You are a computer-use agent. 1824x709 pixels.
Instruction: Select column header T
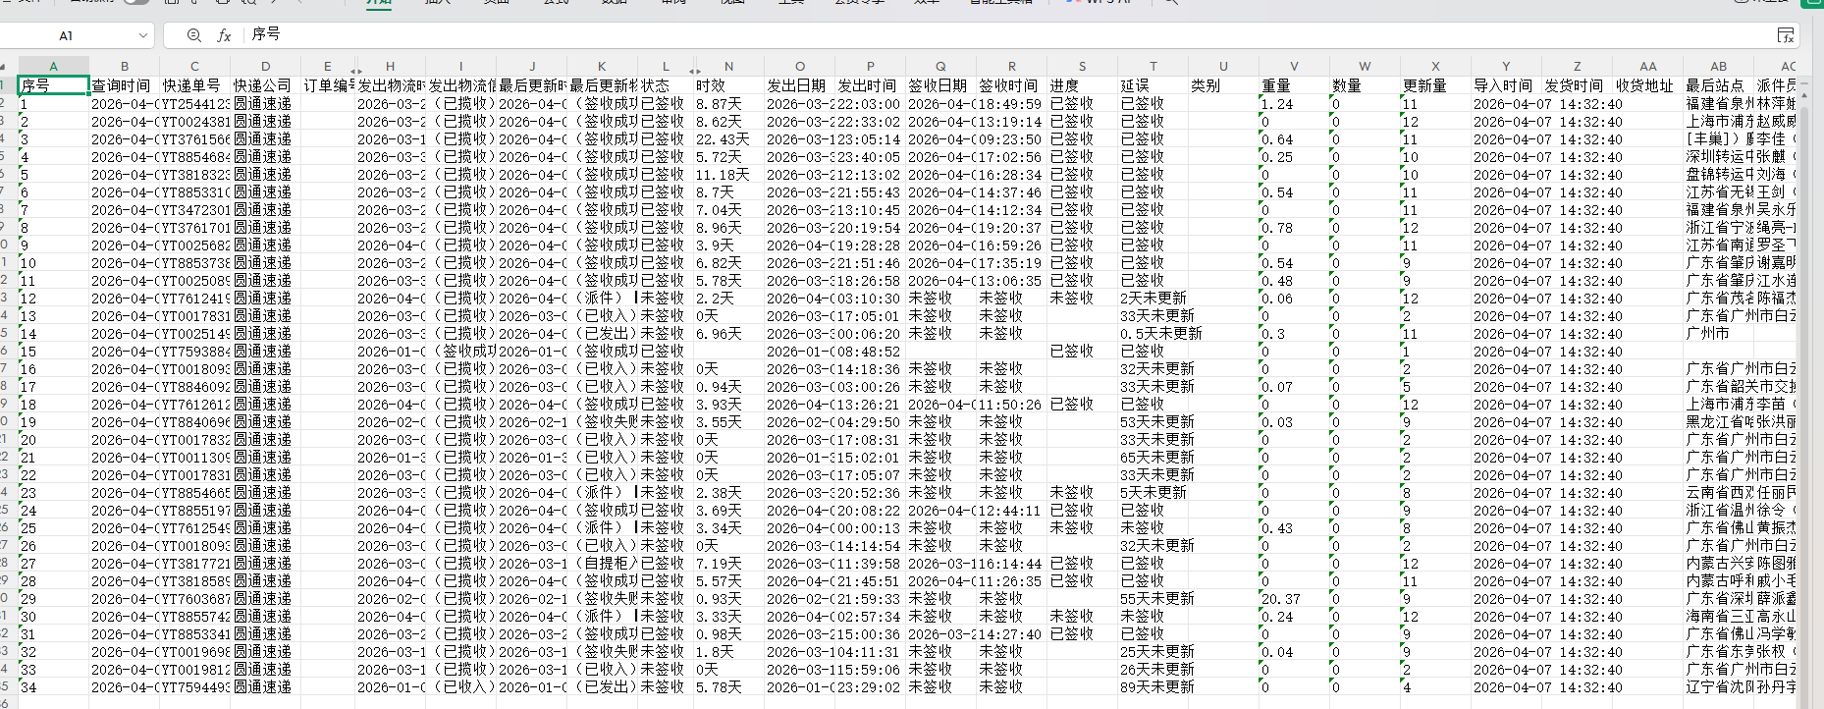(x=1153, y=66)
